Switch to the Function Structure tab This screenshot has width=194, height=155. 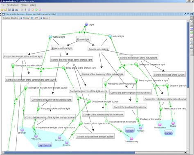(11, 18)
